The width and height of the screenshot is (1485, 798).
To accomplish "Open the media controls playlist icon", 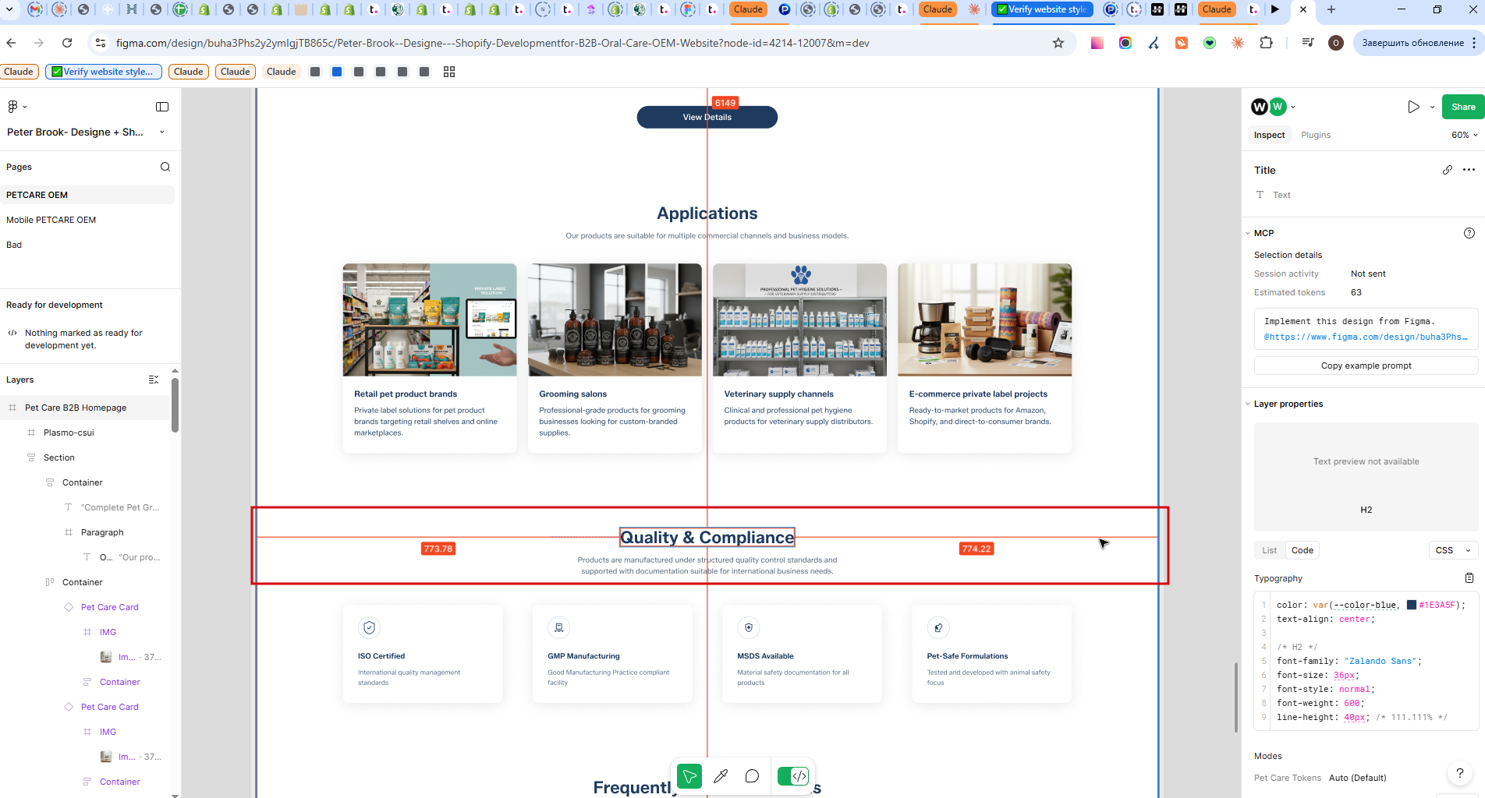I will pos(1308,43).
